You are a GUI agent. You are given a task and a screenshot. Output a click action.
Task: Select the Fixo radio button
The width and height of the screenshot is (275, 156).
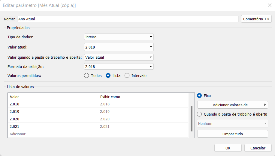pos(199,96)
